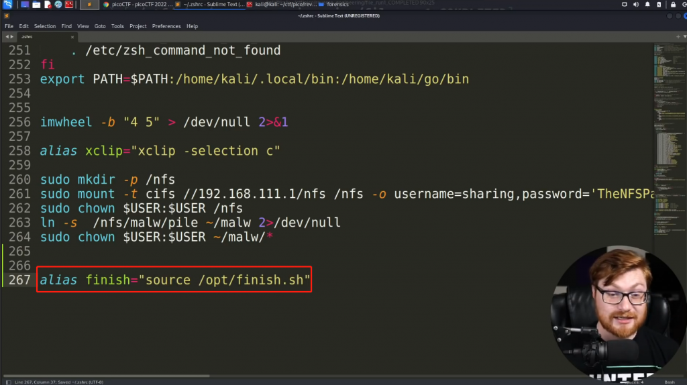Close the .zshrc tab
The height and width of the screenshot is (385, 687).
72,38
